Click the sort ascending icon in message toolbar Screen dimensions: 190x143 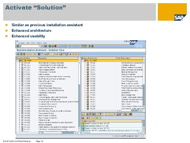(x=87, y=114)
